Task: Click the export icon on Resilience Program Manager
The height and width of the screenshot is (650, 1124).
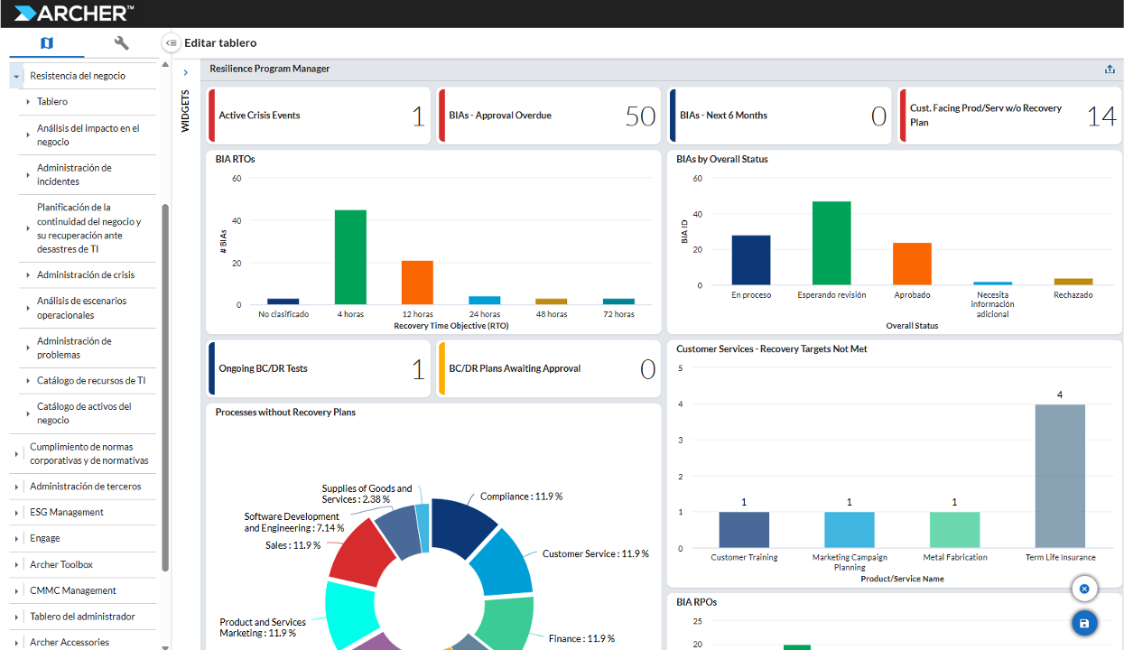Action: point(1109,68)
